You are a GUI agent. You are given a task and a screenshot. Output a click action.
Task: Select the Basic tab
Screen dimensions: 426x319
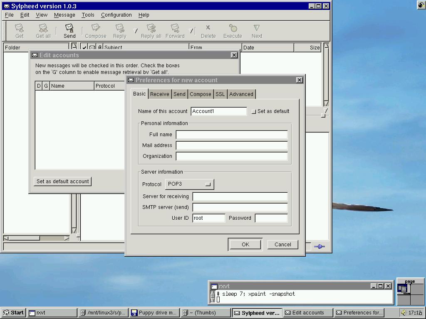[x=139, y=93]
